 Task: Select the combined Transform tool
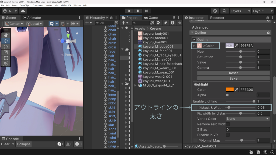click(x=6, y=64)
